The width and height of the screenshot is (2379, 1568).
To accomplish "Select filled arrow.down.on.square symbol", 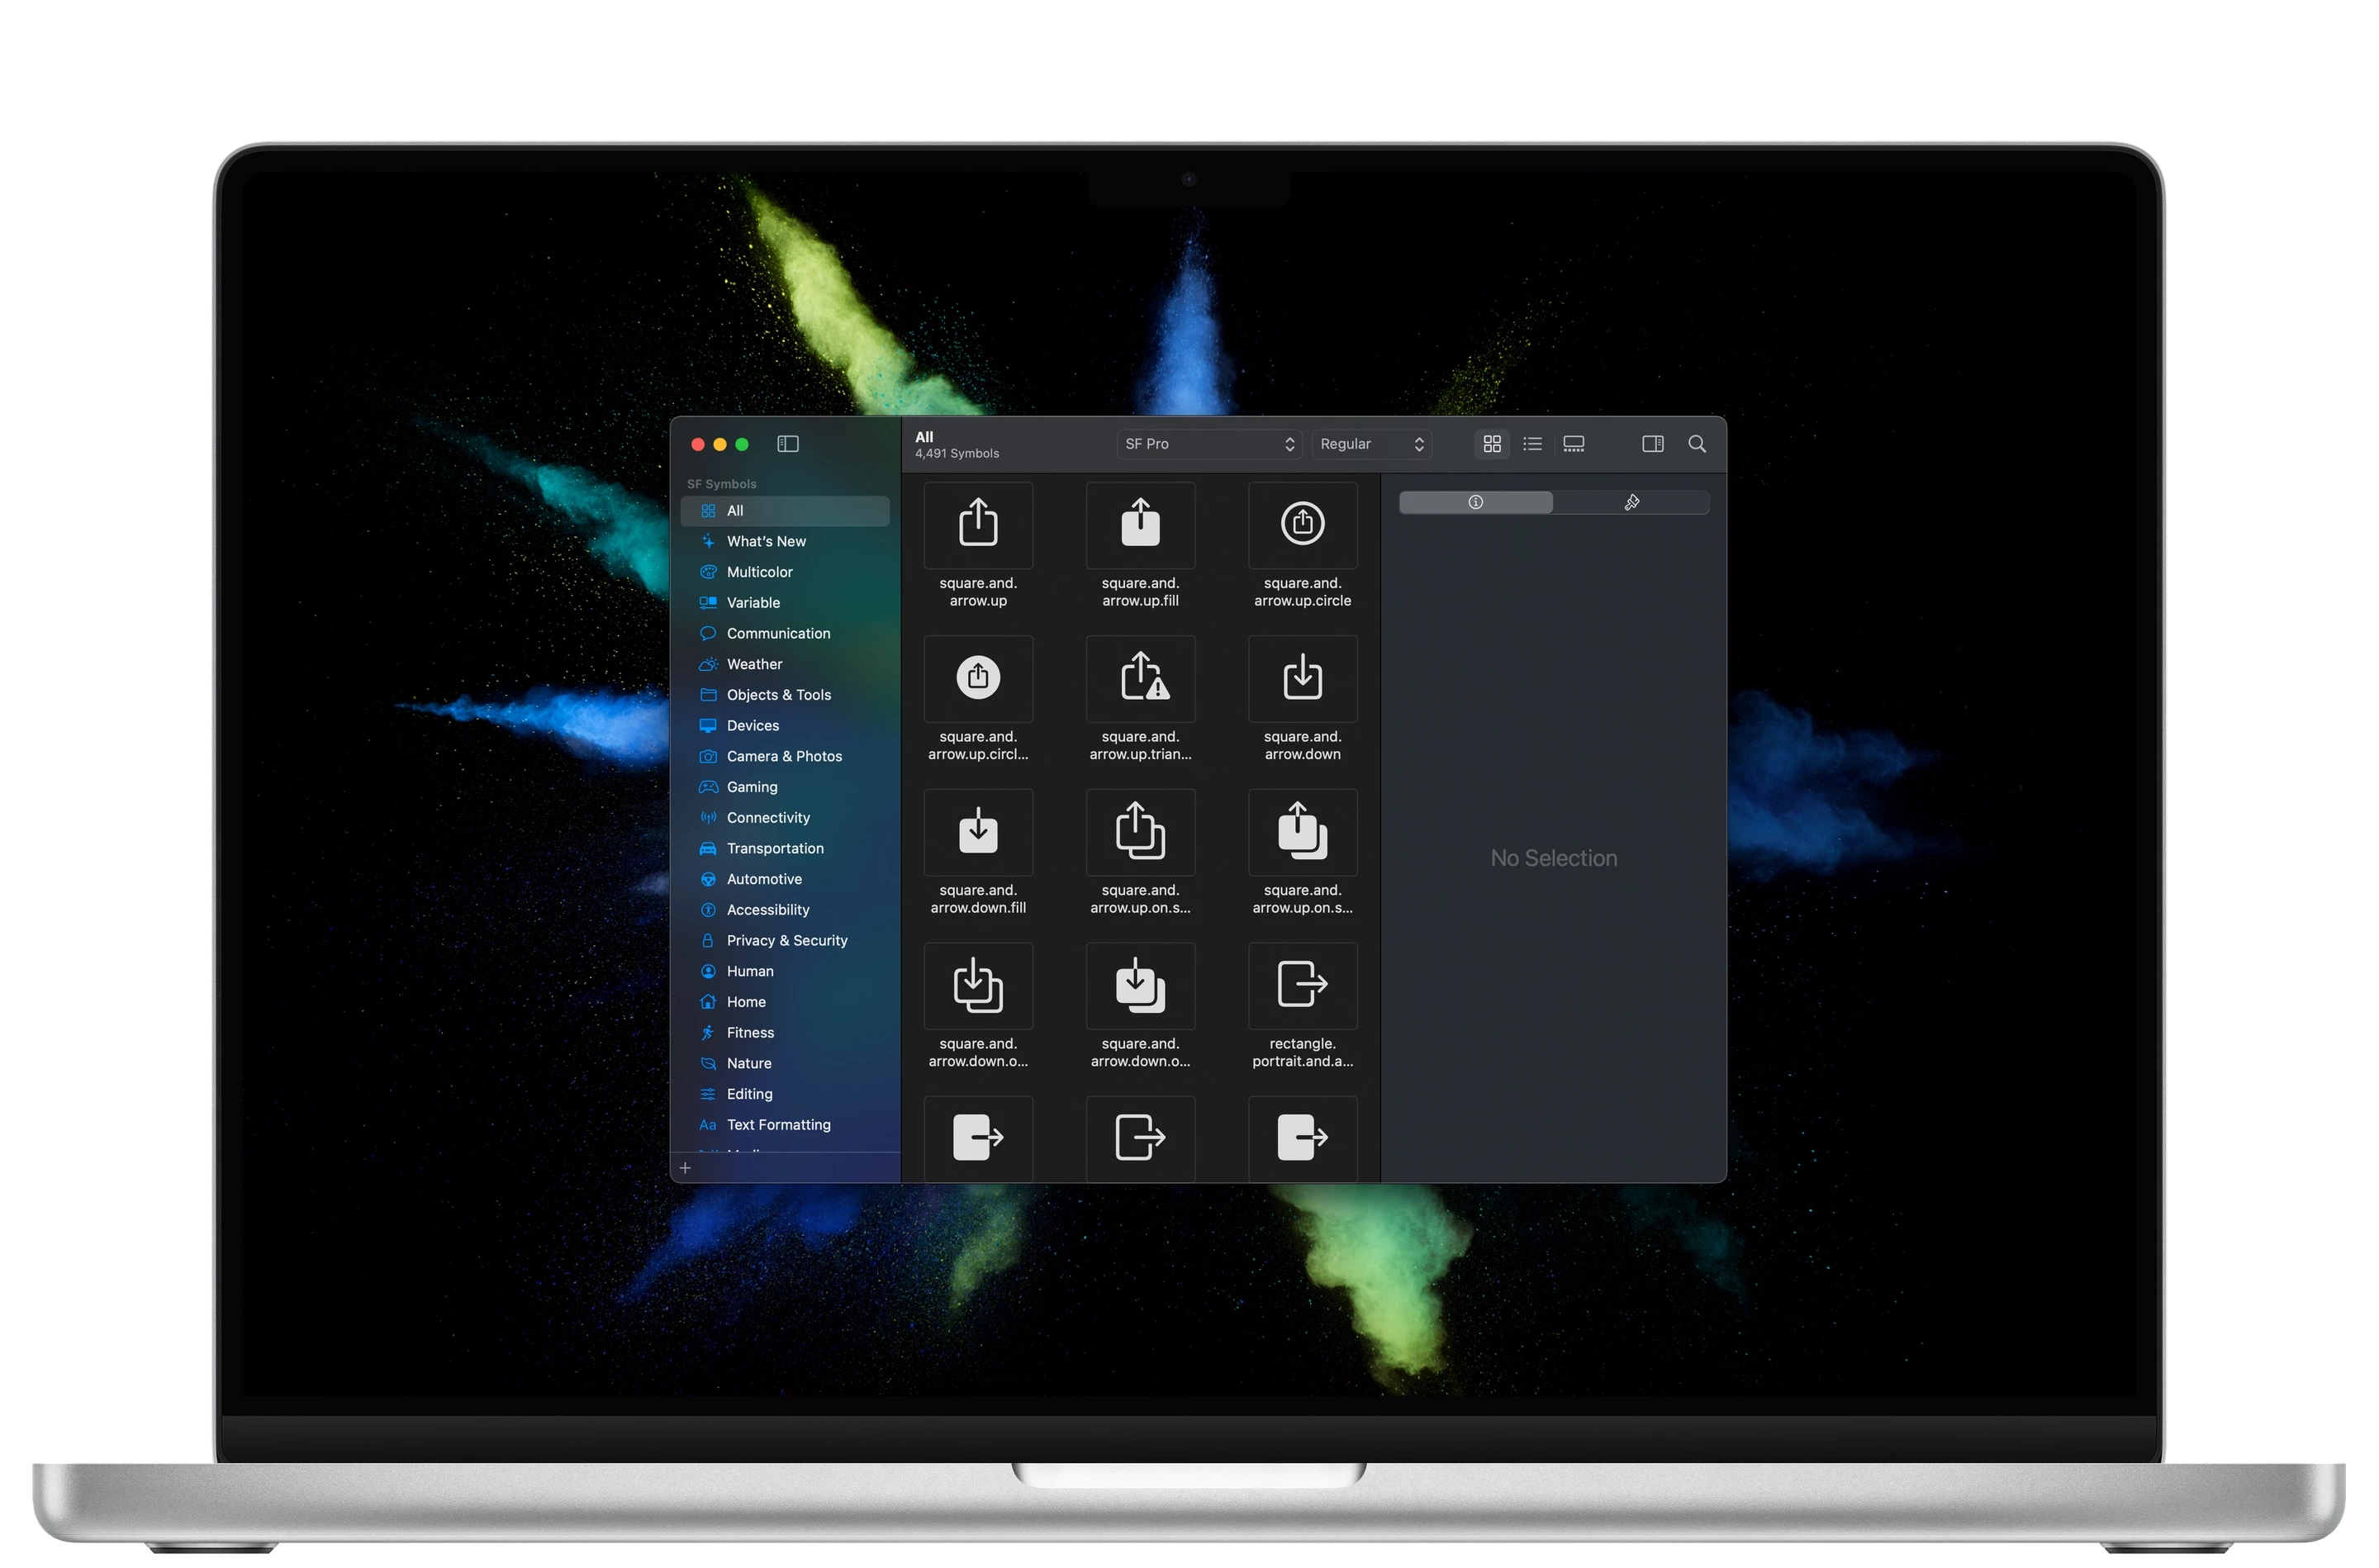I will (x=1139, y=986).
